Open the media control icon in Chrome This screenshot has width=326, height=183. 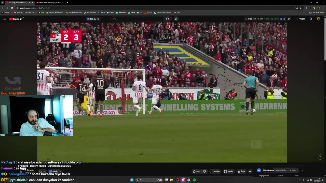314,8
